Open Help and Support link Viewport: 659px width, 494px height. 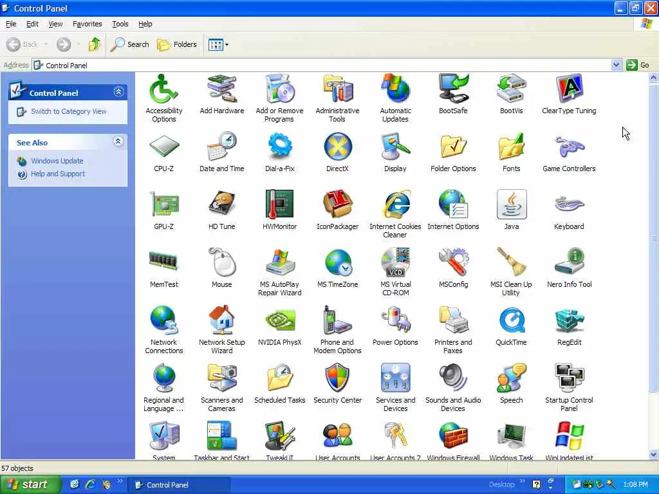(x=58, y=174)
